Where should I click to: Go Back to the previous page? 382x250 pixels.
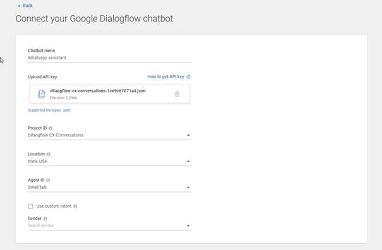pyautogui.click(x=28, y=6)
